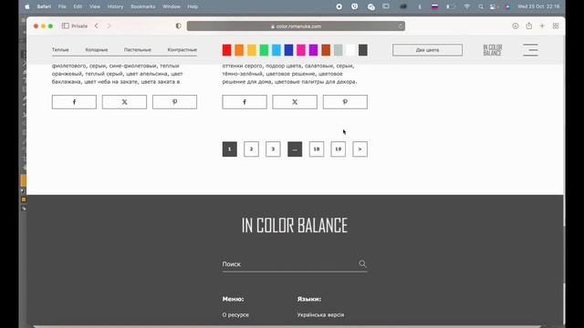Viewport: 584px width, 328px height.
Task: Open the hamburger menu on the site
Action: coord(530,50)
